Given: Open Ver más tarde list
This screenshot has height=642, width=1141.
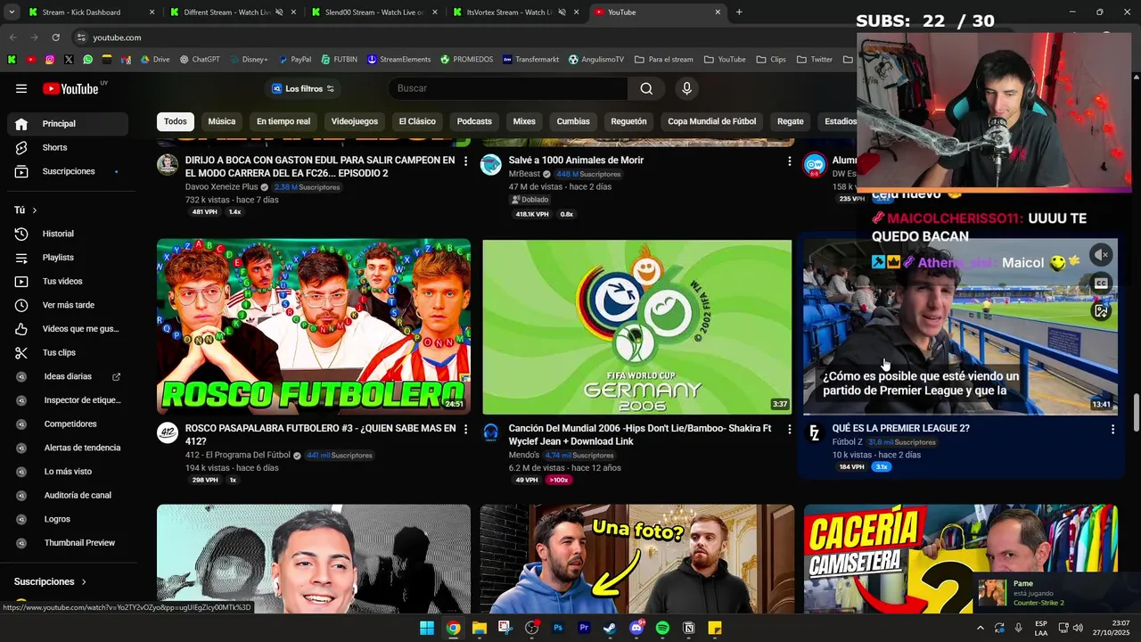Looking at the screenshot, I should tap(67, 305).
